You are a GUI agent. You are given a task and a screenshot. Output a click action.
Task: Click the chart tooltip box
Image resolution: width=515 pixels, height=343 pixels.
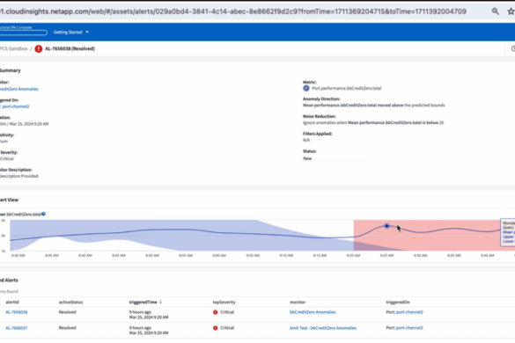point(508,232)
